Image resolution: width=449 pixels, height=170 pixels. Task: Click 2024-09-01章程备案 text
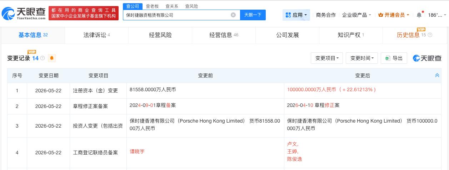tap(153, 105)
